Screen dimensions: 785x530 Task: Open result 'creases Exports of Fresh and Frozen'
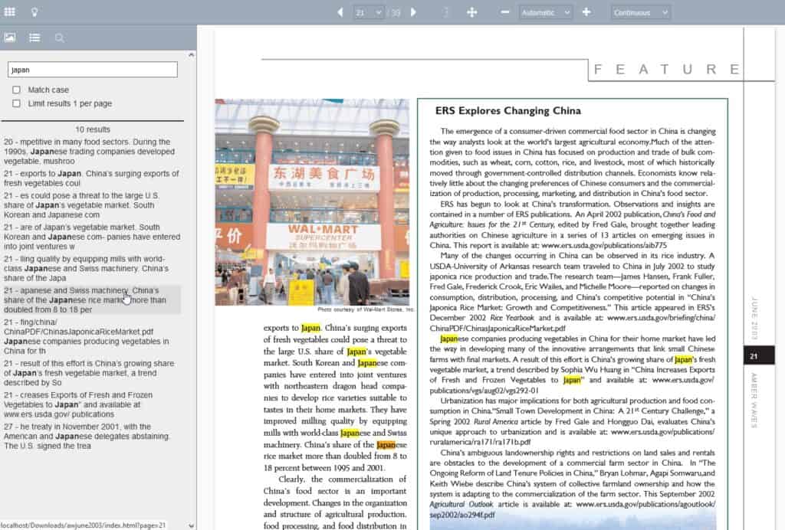pos(91,404)
